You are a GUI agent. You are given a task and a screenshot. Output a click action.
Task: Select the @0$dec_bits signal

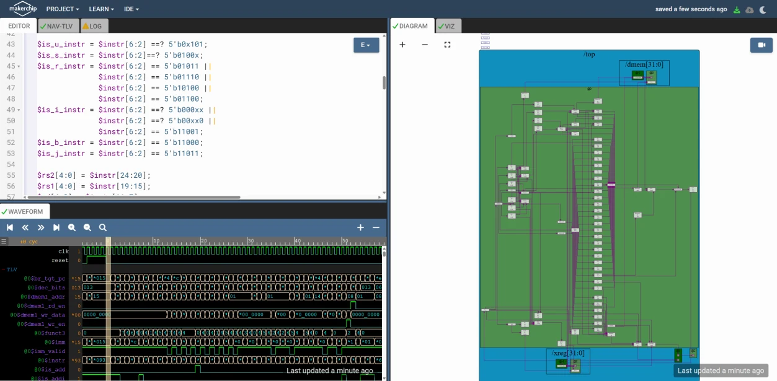(46, 287)
